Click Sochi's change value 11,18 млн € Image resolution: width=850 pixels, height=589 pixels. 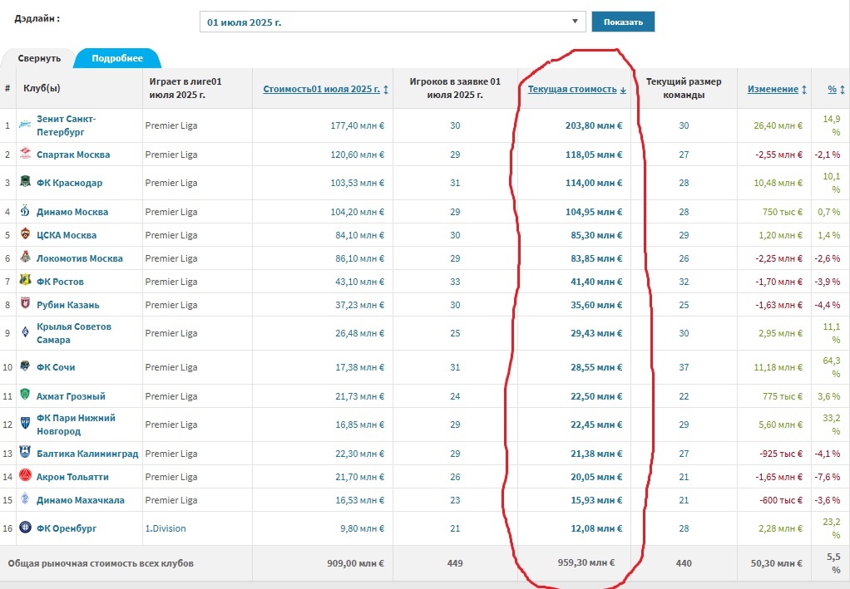coord(778,367)
